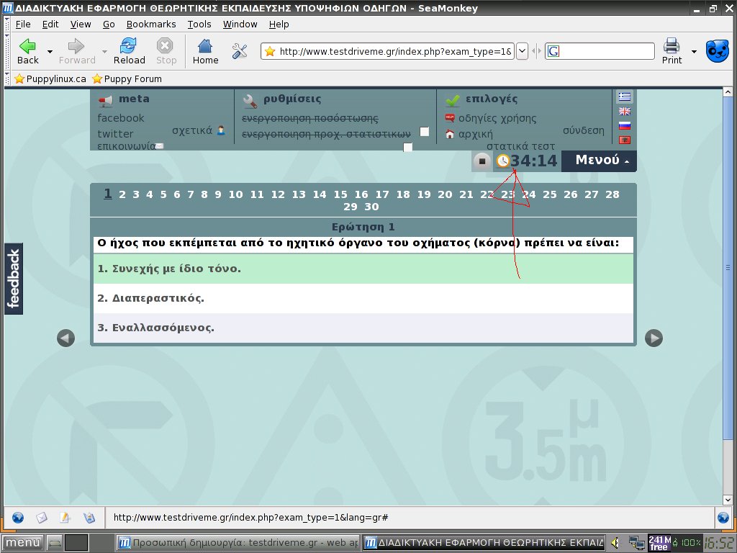Expand the Back button history dropdown

[x=50, y=51]
